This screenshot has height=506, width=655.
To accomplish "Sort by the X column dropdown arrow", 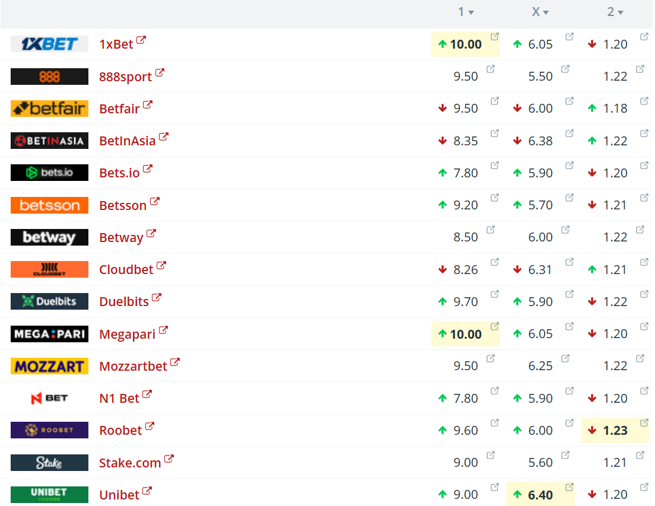I will click(546, 12).
